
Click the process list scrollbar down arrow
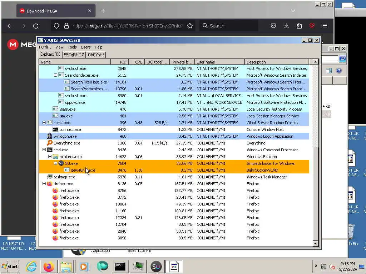(315, 244)
